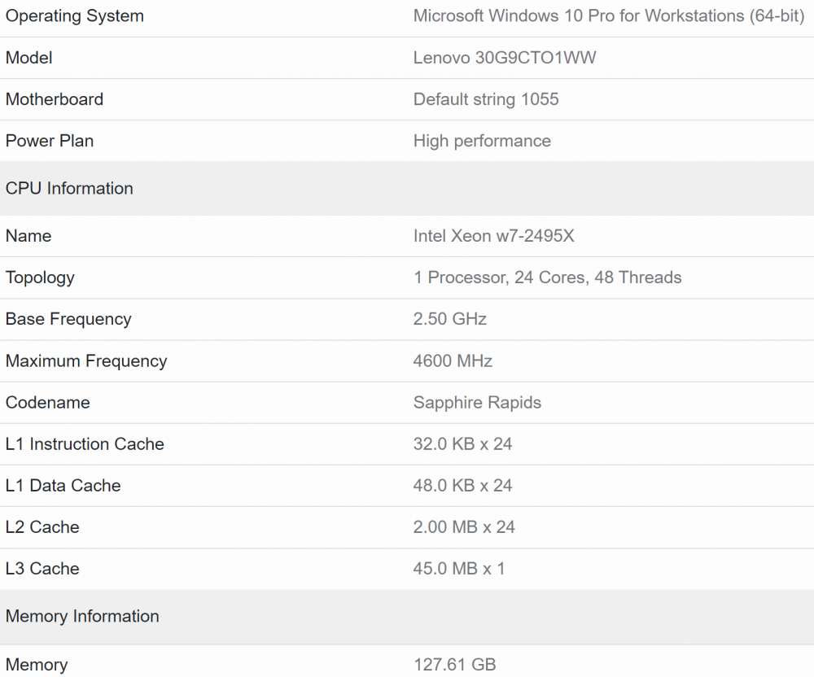This screenshot has width=814, height=677.
Task: Select 'Microsoft Windows 10 Pro for Workstations (64-bit)' value
Action: [609, 16]
